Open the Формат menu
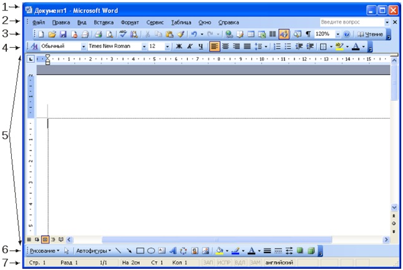This screenshot has height=270, width=403. [130, 22]
